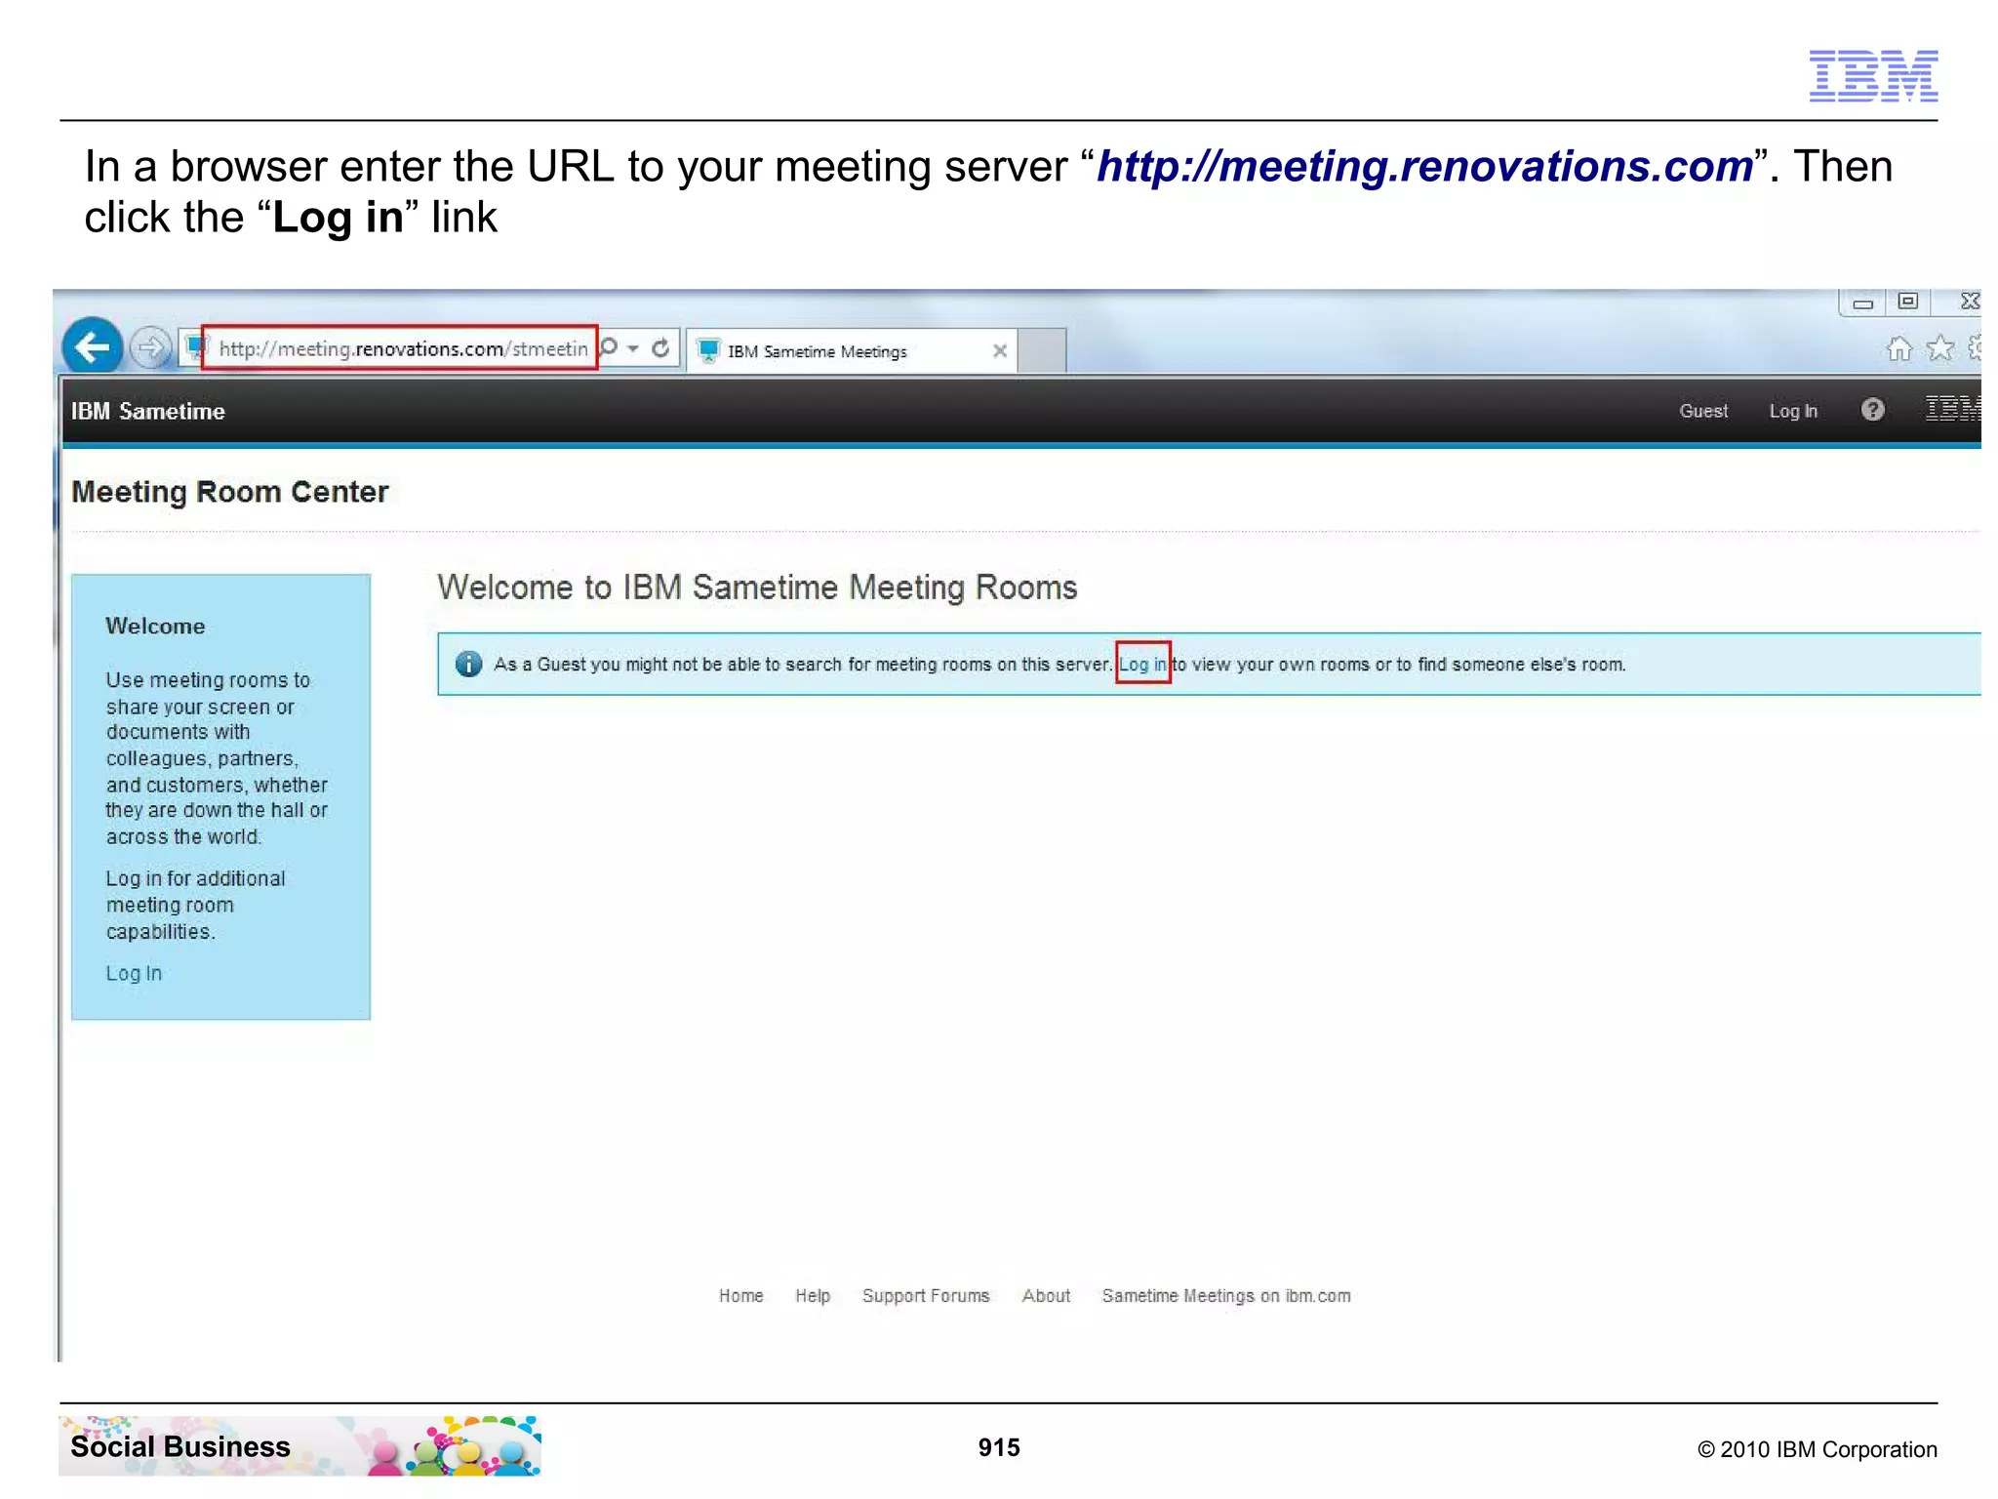Screen dimensions: 1998x1499
Task: Minimize the browser window
Action: tap(1862, 303)
